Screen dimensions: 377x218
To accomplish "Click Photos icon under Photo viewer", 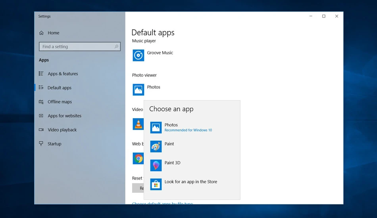I will pyautogui.click(x=138, y=90).
